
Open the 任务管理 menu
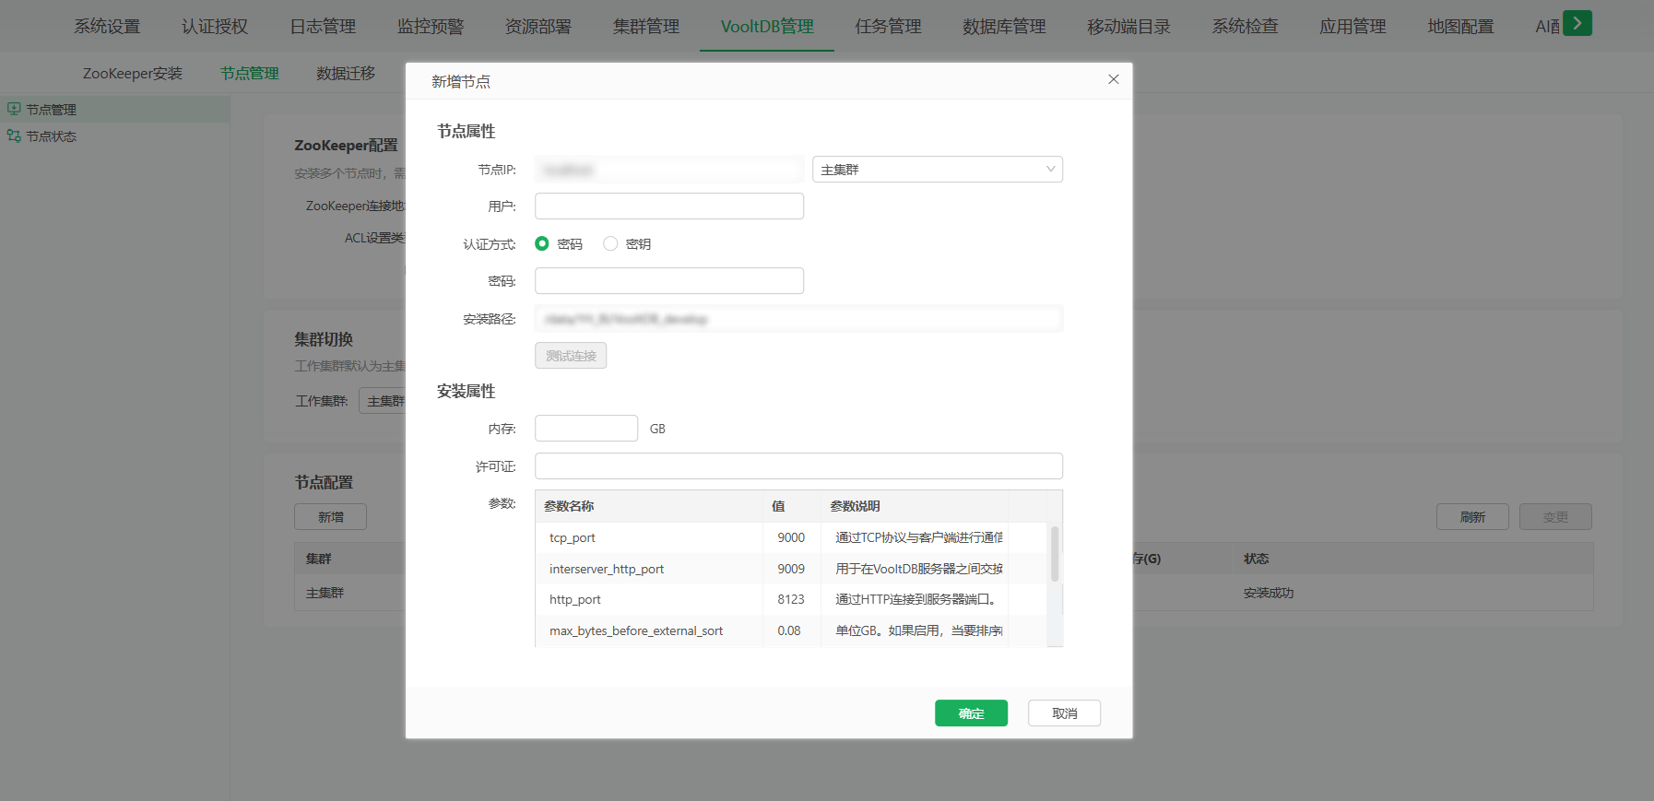tap(888, 27)
